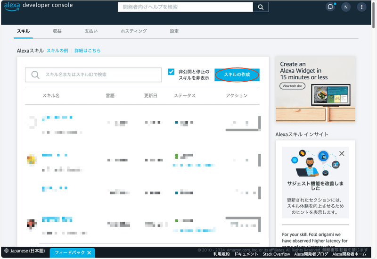The image size is (377, 259).
Task: Open the notifications bell icon
Action: [x=330, y=7]
